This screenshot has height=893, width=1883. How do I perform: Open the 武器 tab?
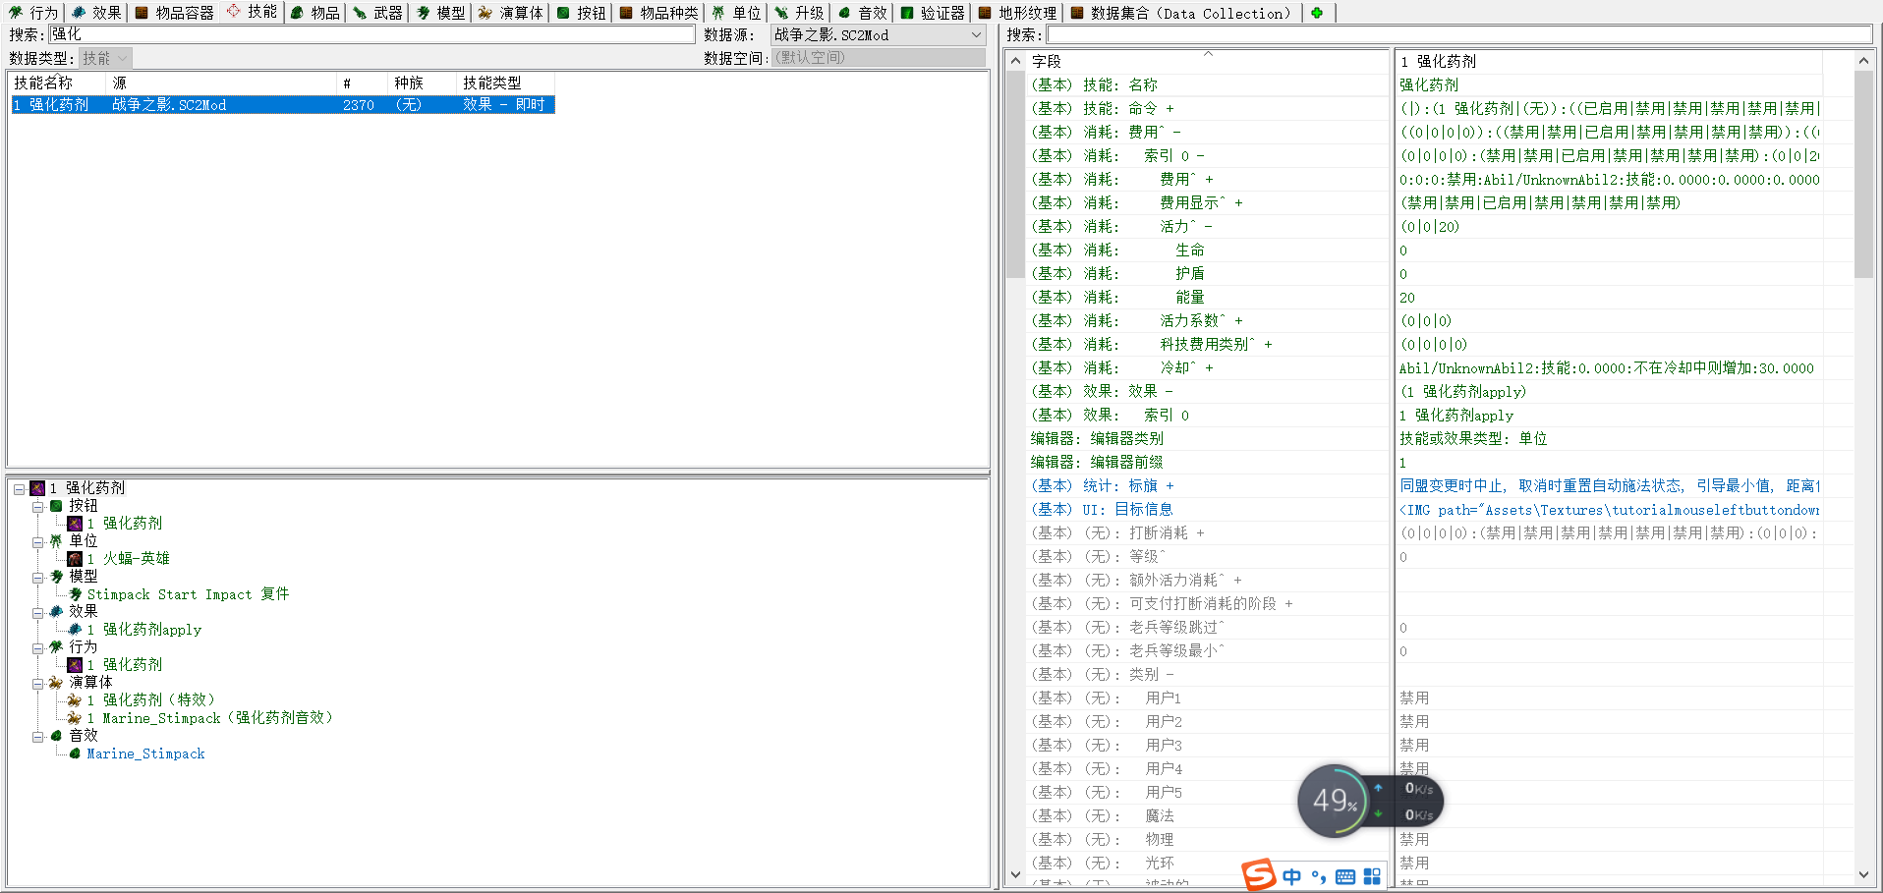[378, 13]
